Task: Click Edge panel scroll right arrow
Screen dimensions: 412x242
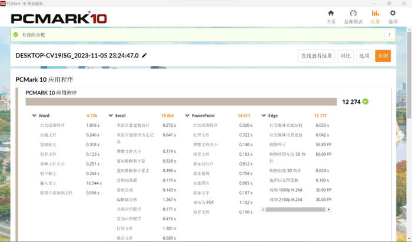Action: tap(328, 210)
